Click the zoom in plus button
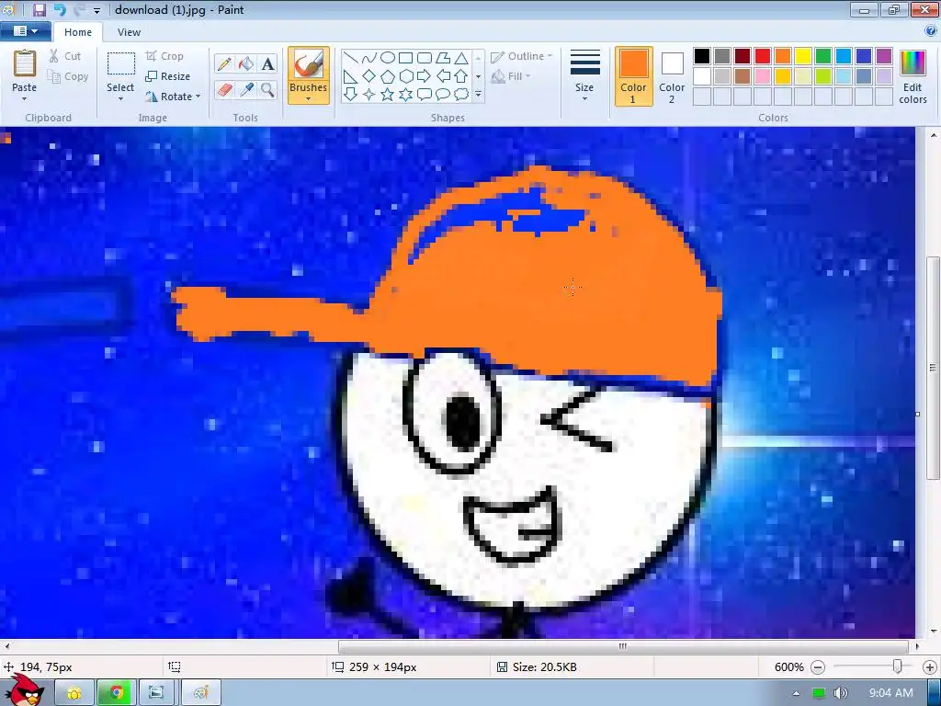Screen dimensions: 941x706 click(930, 667)
